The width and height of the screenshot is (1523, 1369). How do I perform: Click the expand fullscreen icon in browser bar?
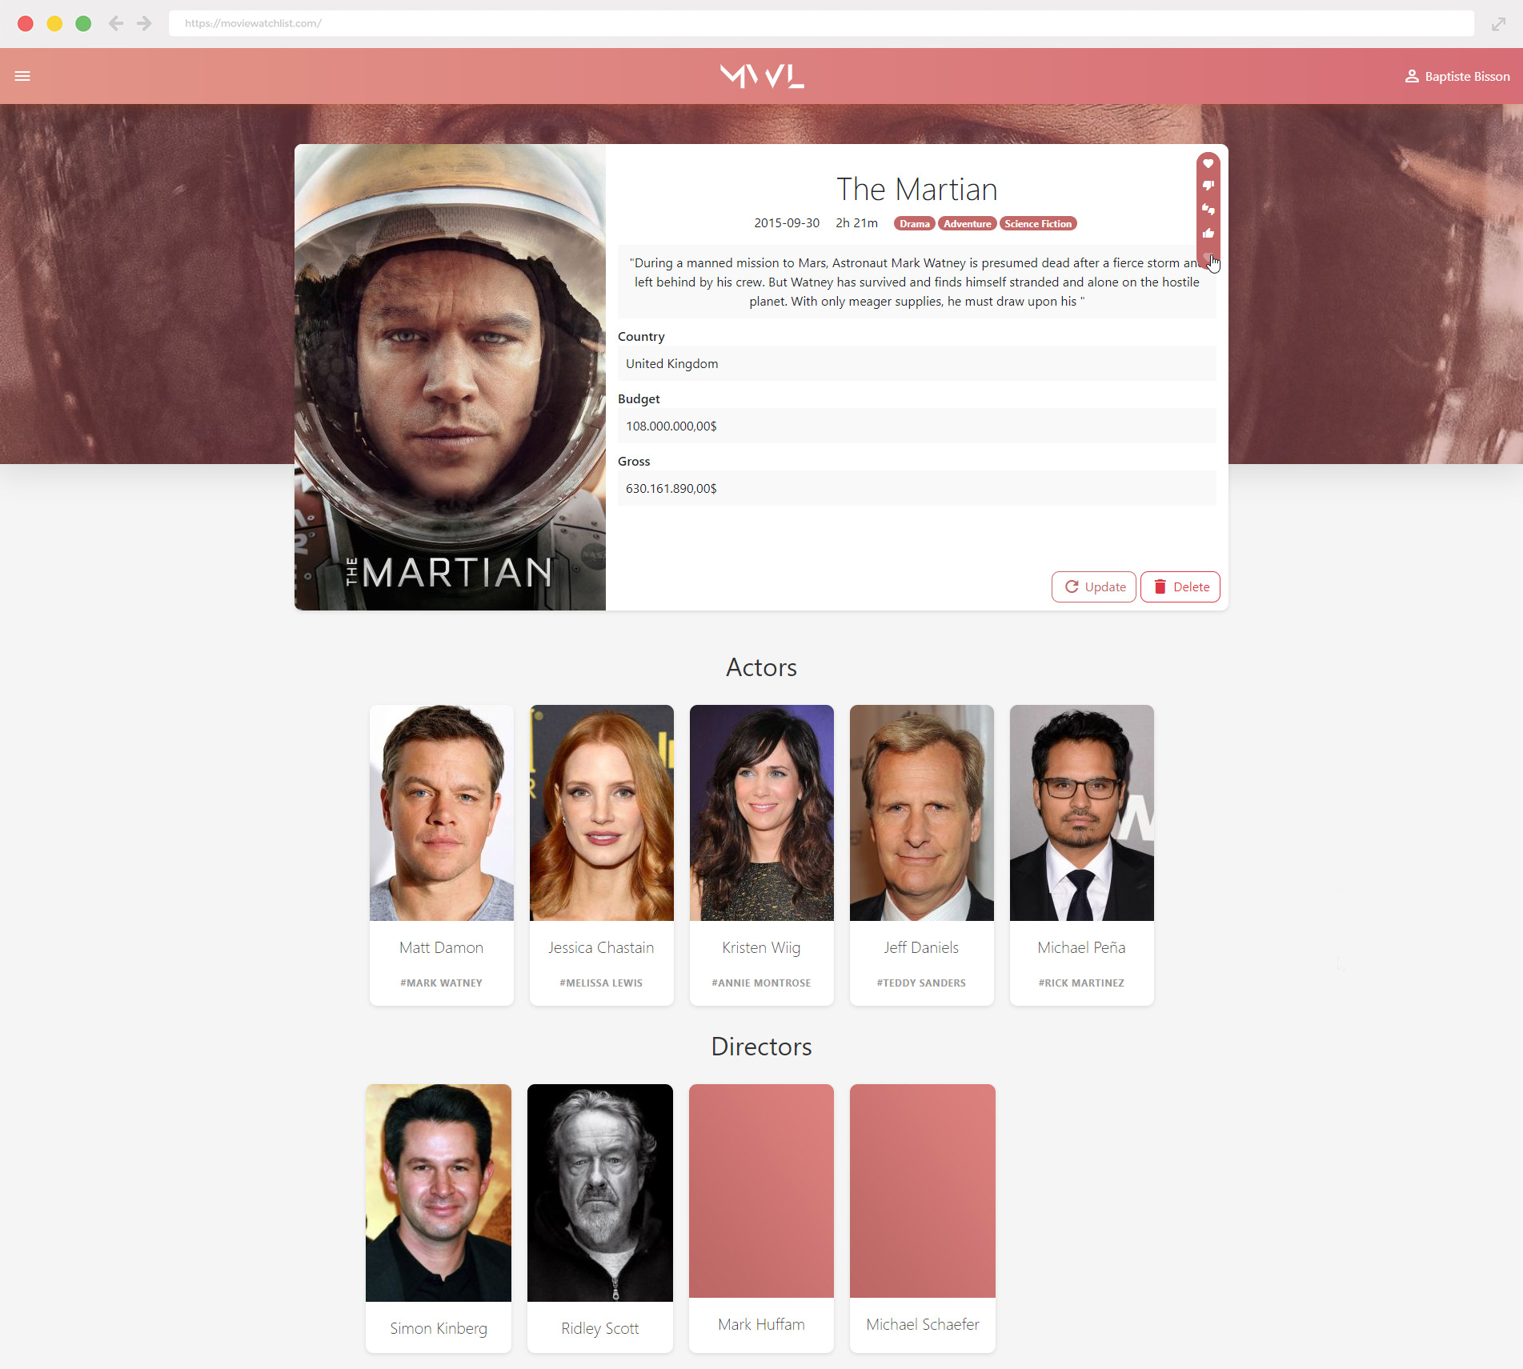(x=1499, y=24)
